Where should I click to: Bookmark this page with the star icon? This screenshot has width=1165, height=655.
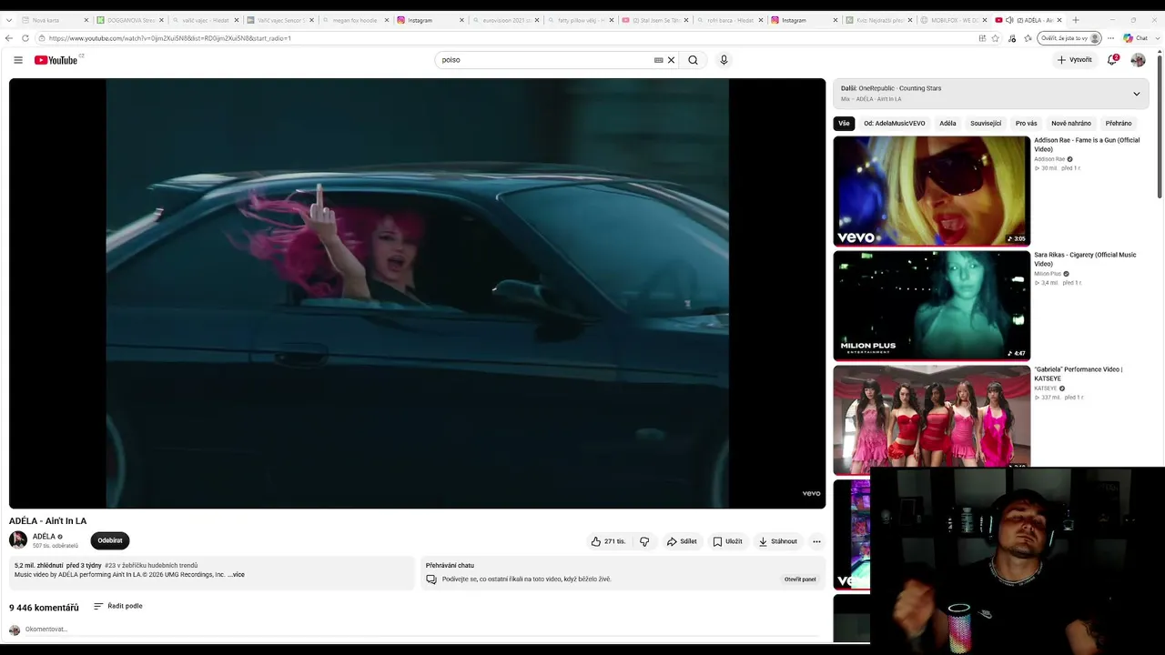(995, 38)
